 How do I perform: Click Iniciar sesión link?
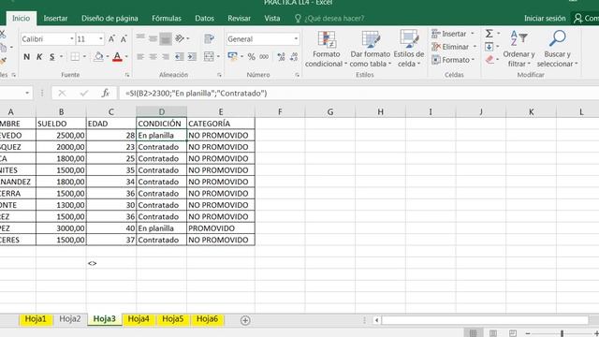[x=545, y=19]
